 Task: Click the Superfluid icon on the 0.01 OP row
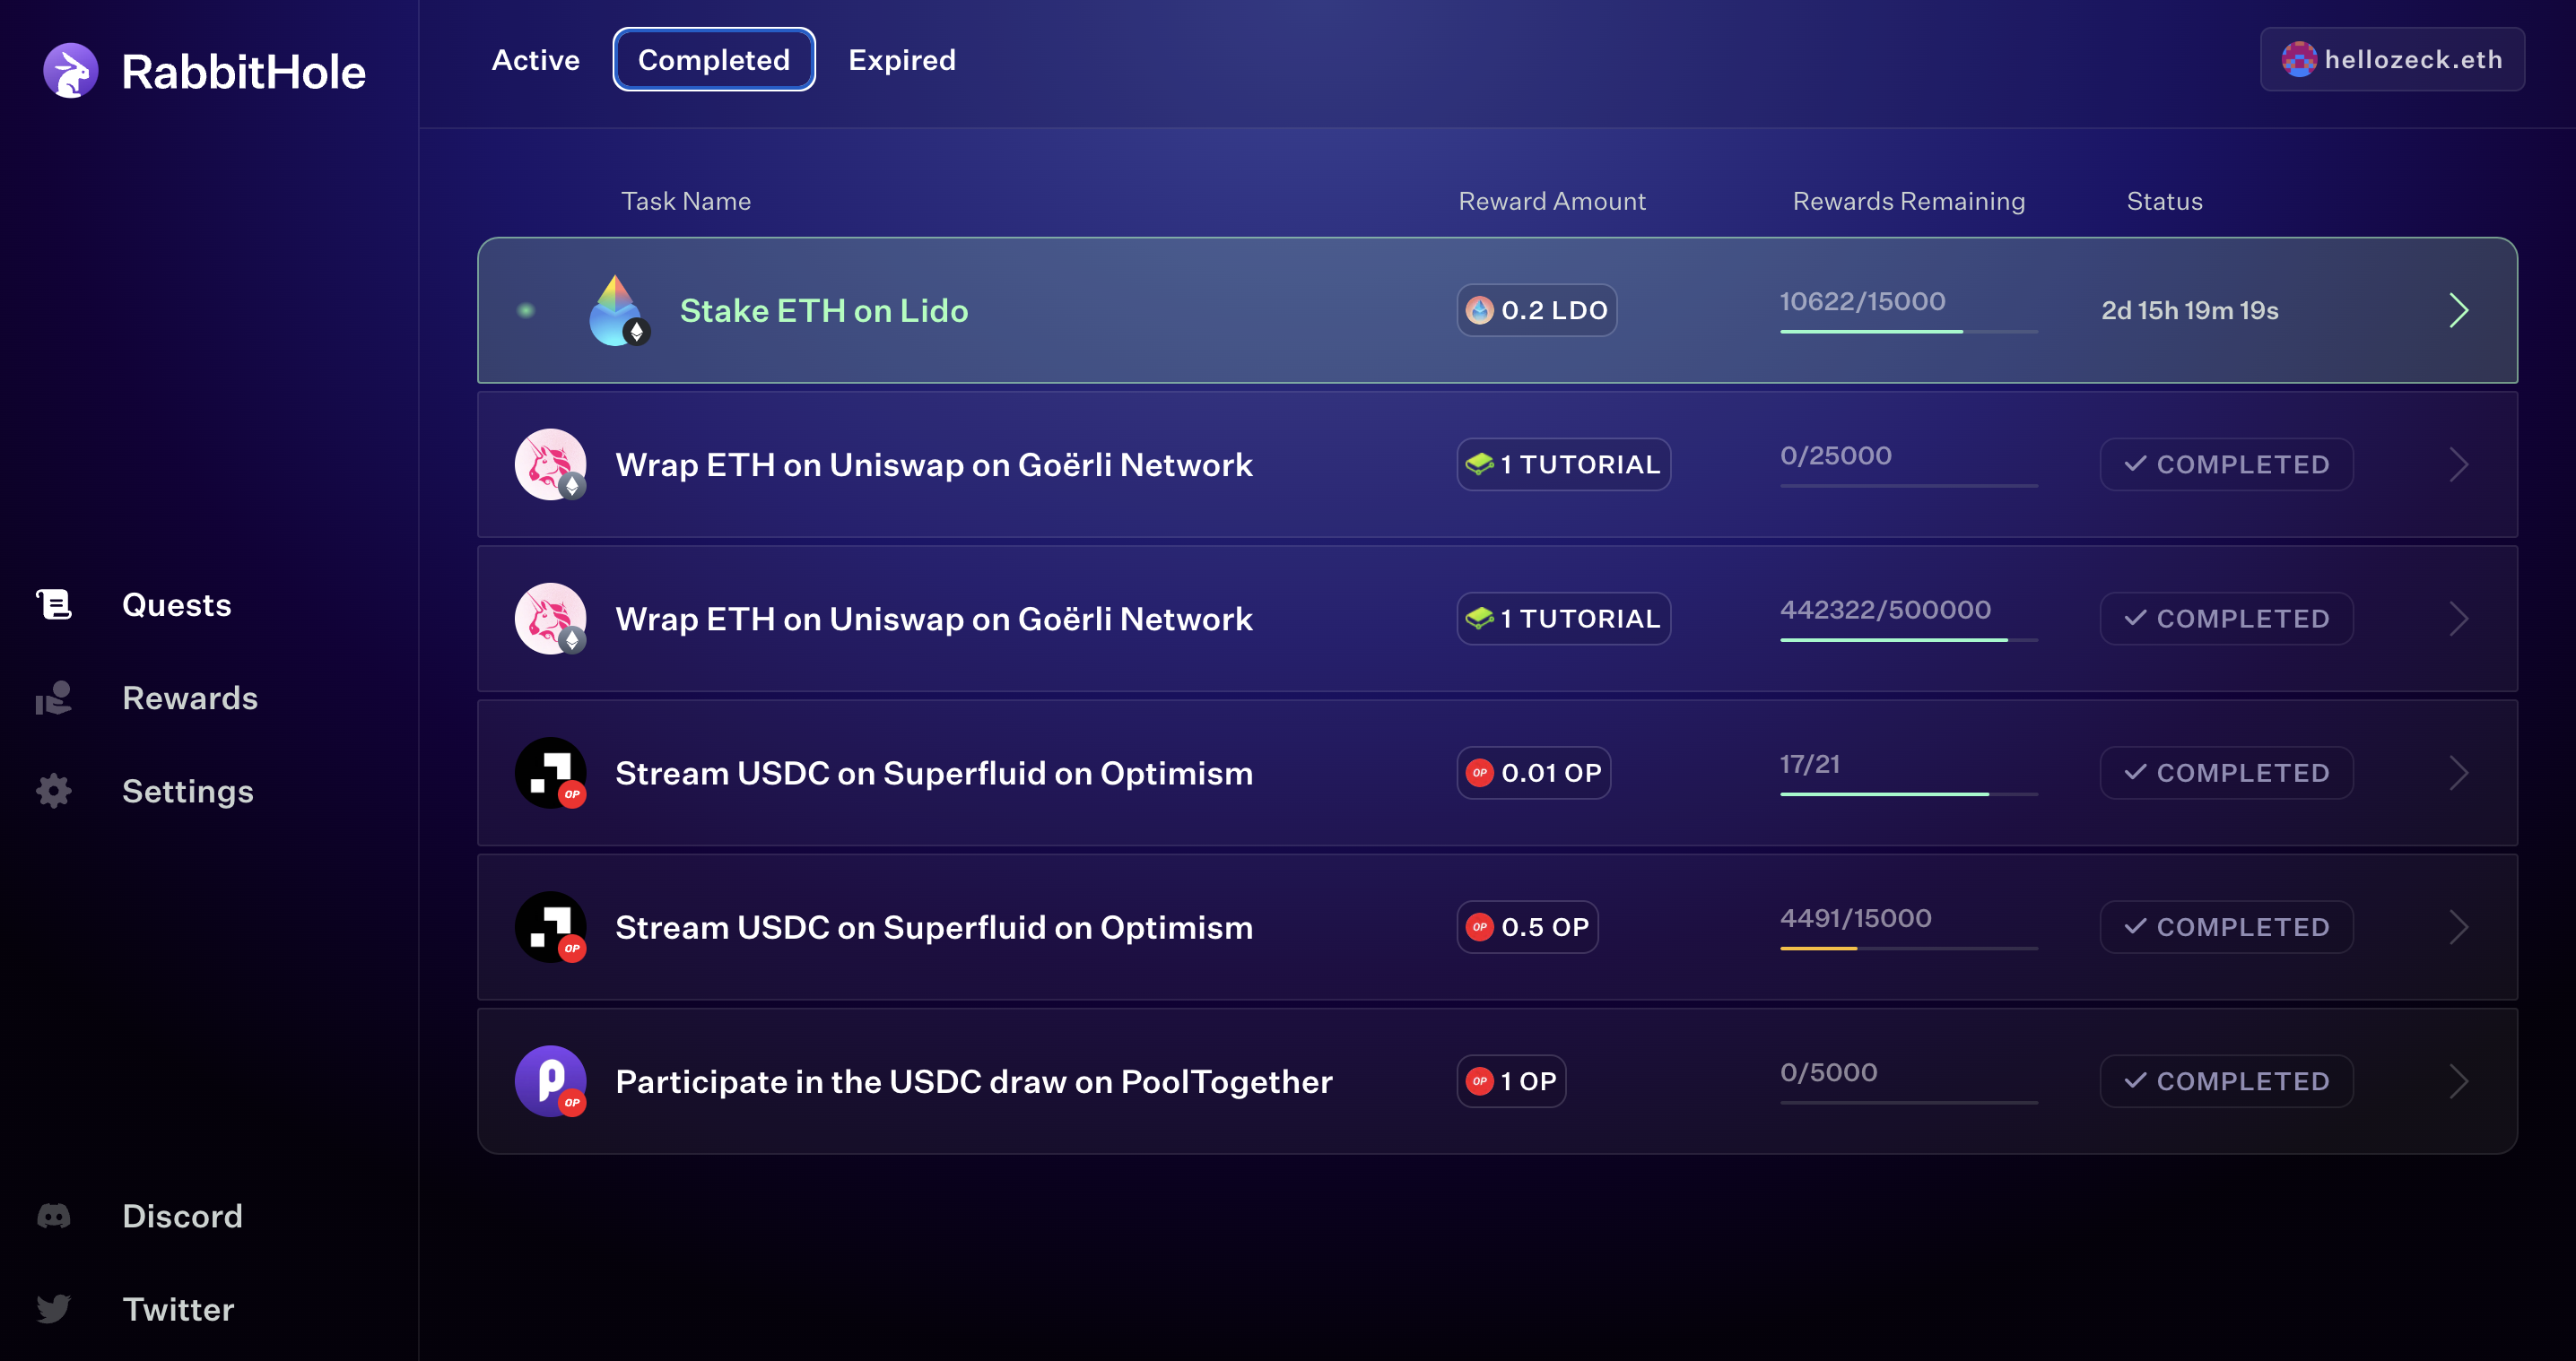click(x=551, y=773)
